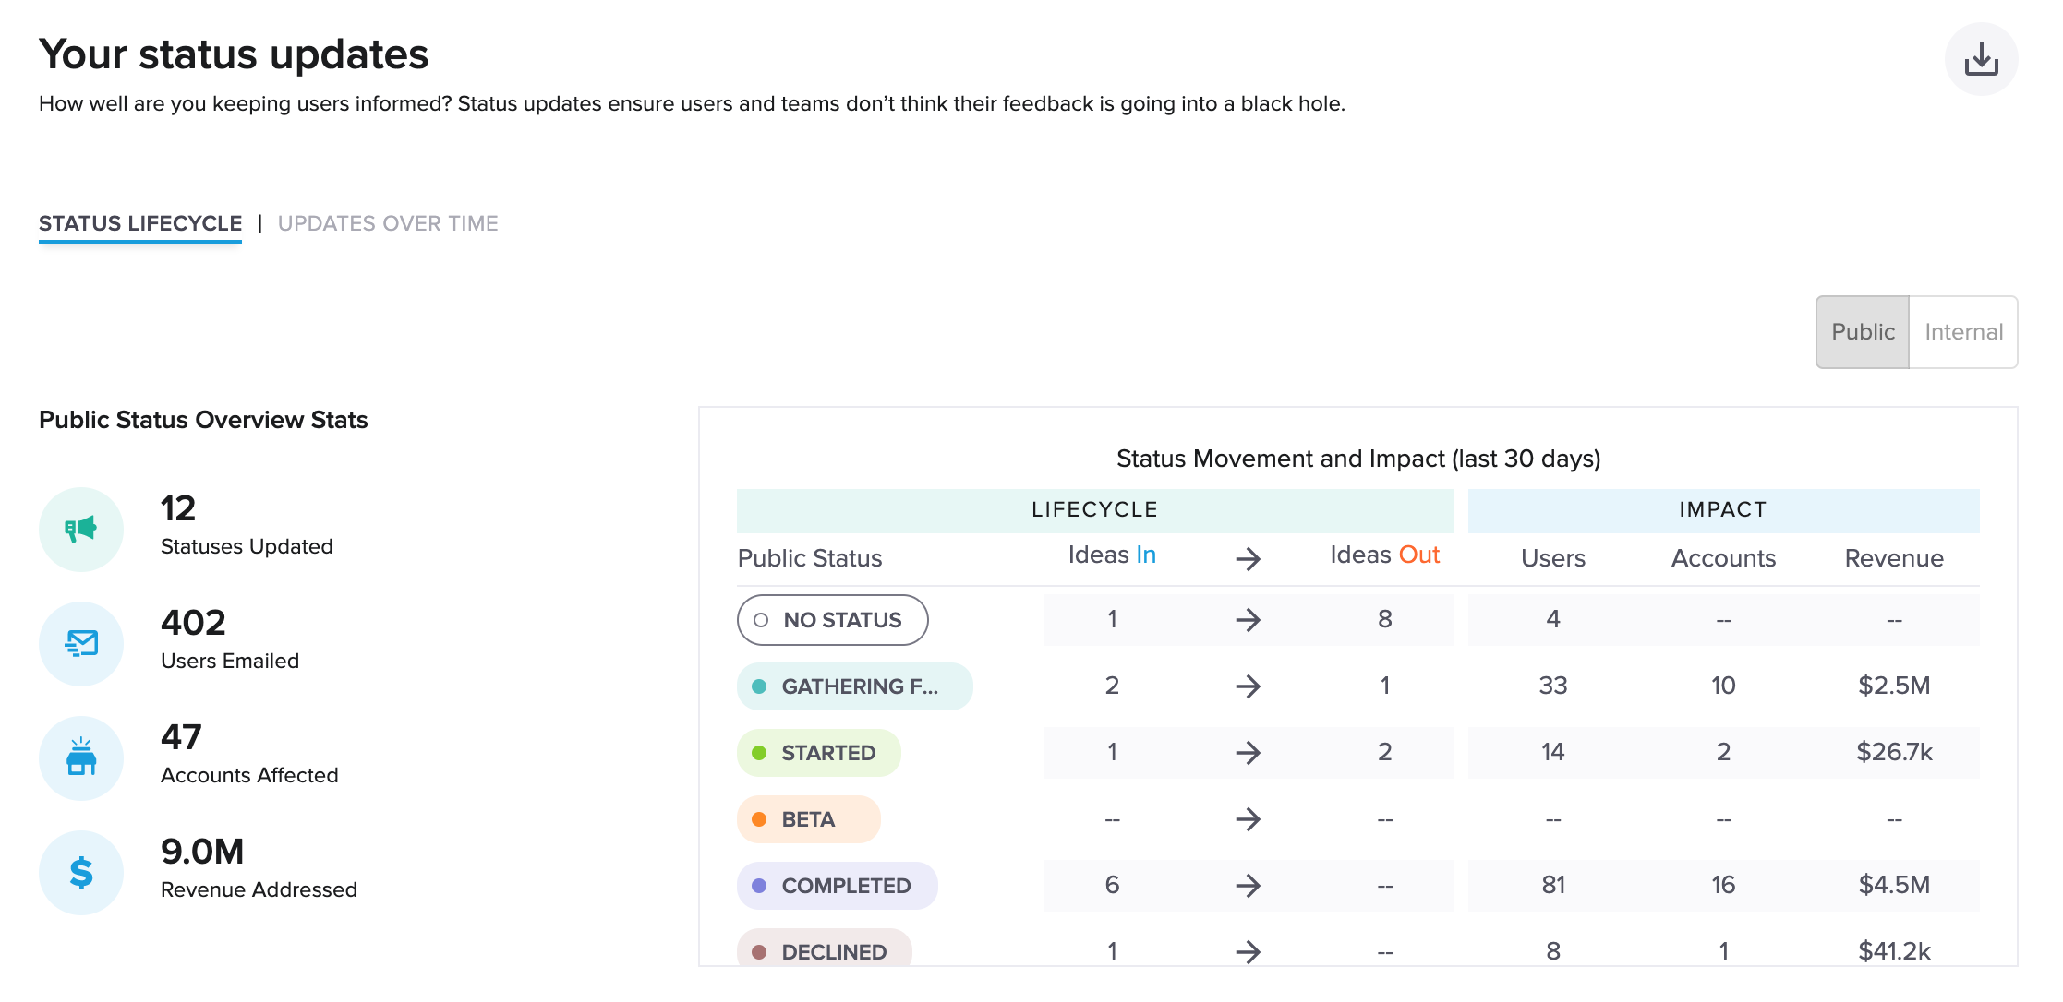The height and width of the screenshot is (1002, 2063).
Task: Click the Ideas Out column header
Action: tap(1383, 555)
